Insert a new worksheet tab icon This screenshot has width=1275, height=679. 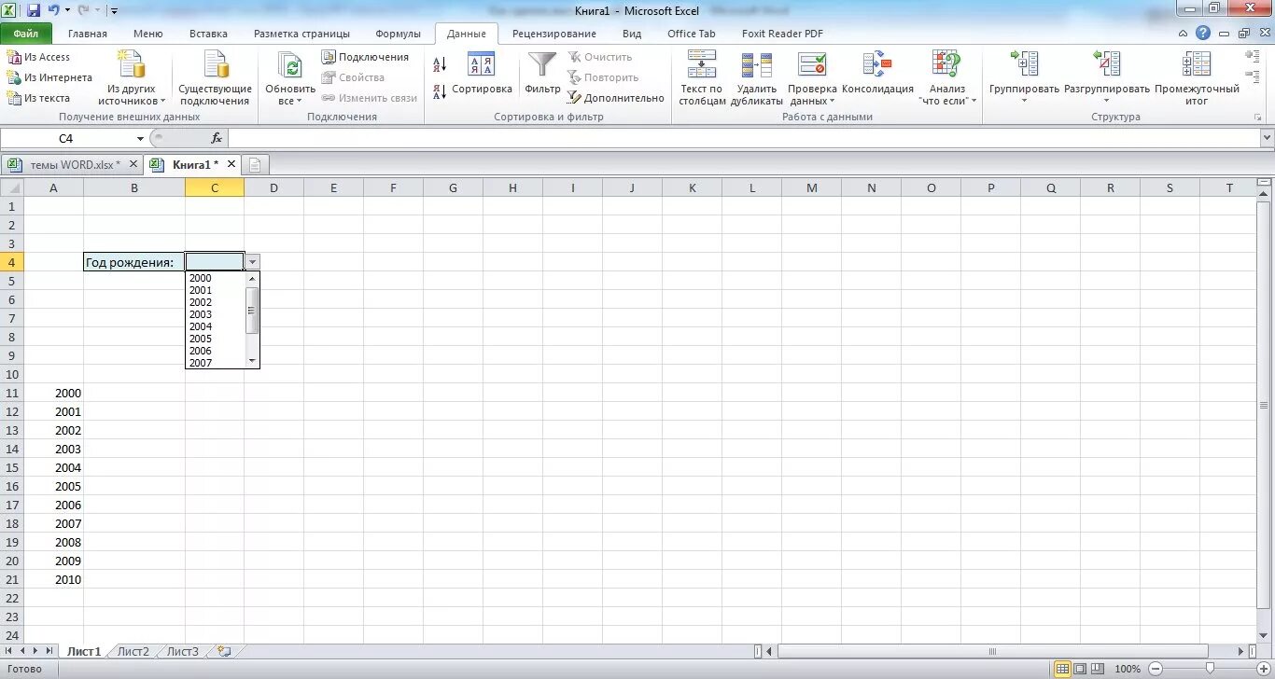(x=223, y=651)
